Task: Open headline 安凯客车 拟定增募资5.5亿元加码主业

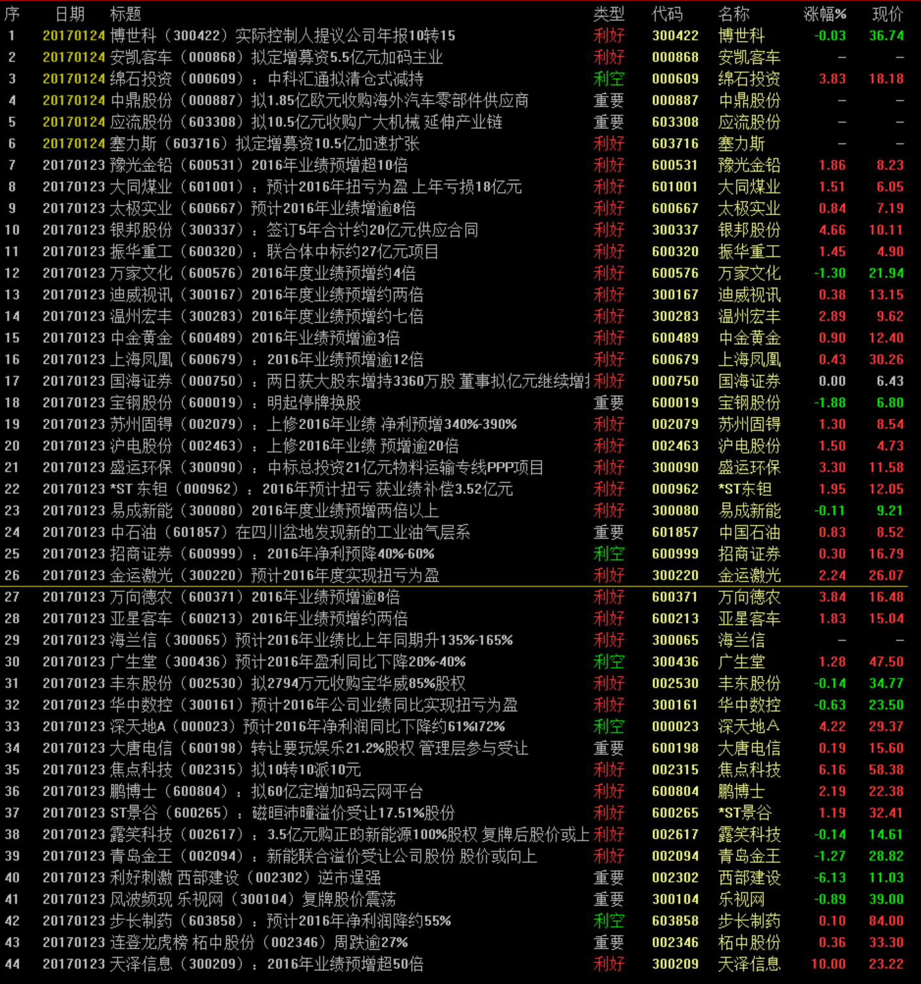Action: (x=277, y=57)
